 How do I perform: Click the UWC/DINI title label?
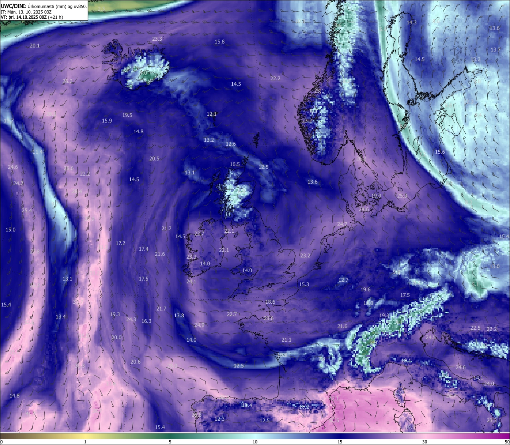(x=13, y=6)
